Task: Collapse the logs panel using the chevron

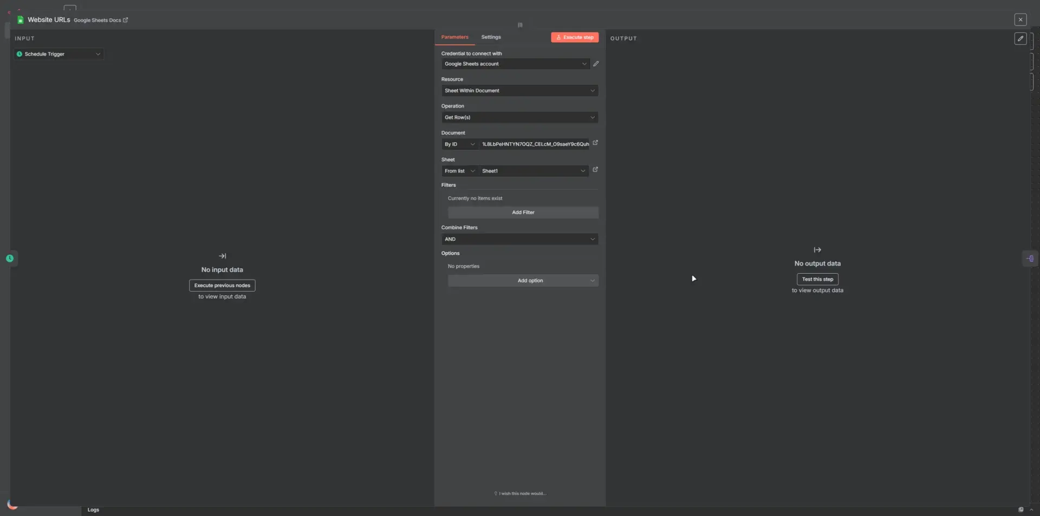Action: coord(1032,510)
